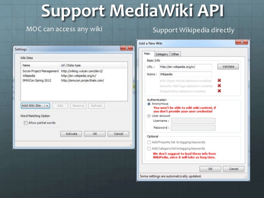Click Cancel in Add a New Wiki
The height and width of the screenshot is (198, 264).
(234, 169)
